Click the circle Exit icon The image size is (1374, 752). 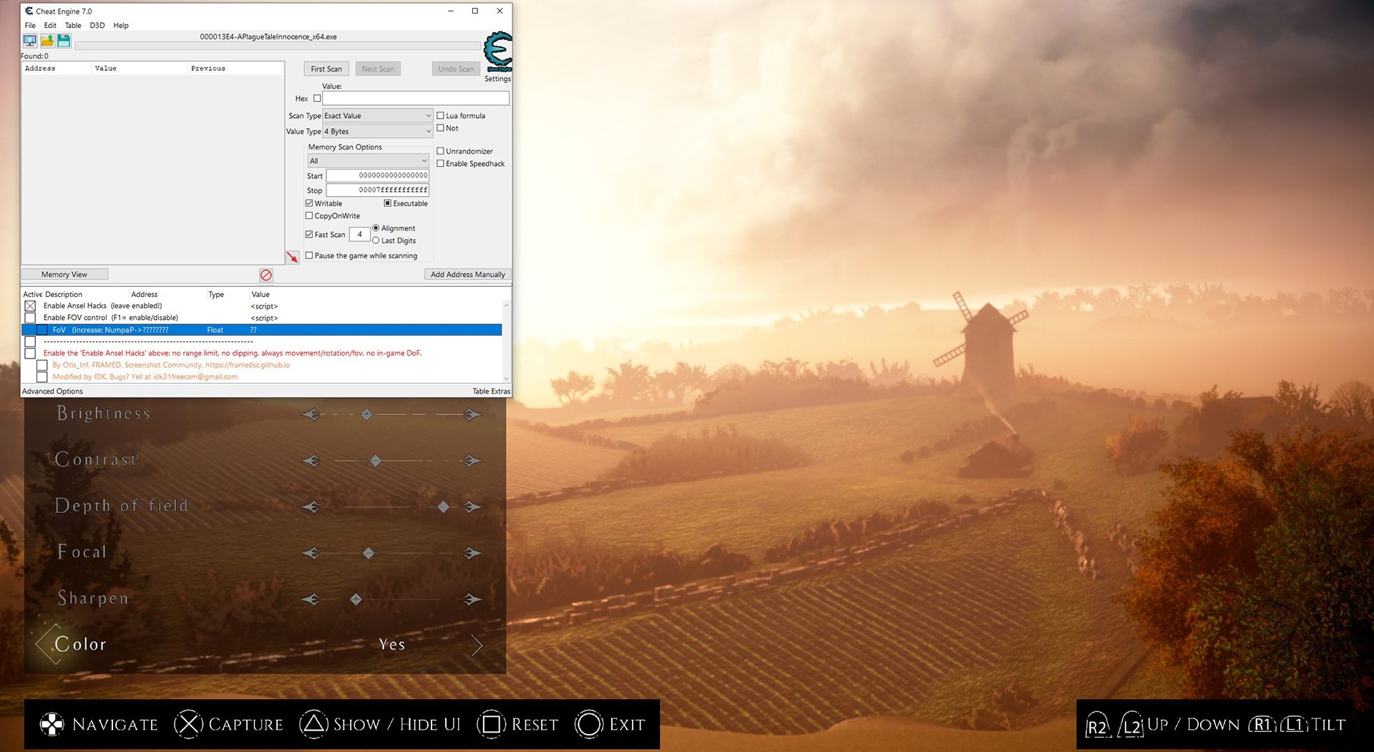589,724
